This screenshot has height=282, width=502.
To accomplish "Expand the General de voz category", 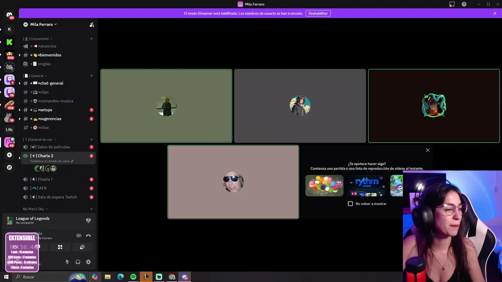I will coord(39,139).
